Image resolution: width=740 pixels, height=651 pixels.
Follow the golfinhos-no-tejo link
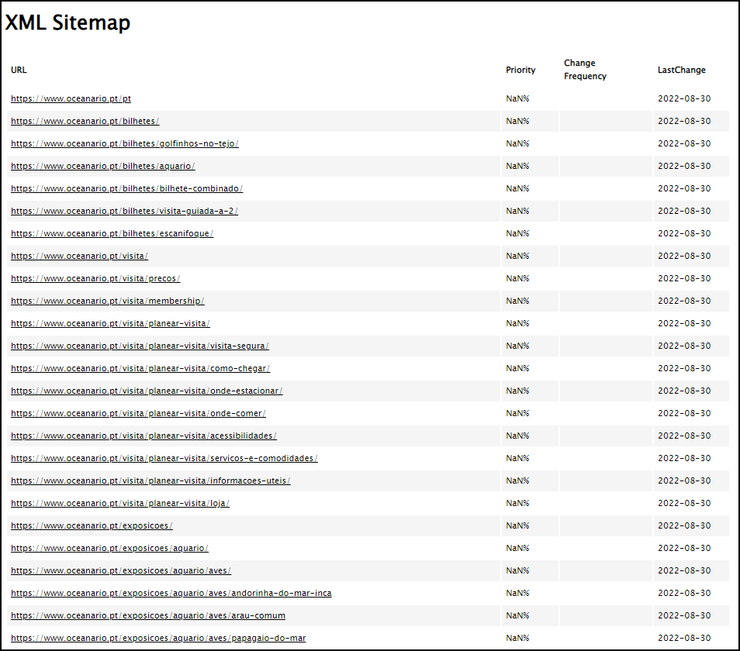[125, 144]
